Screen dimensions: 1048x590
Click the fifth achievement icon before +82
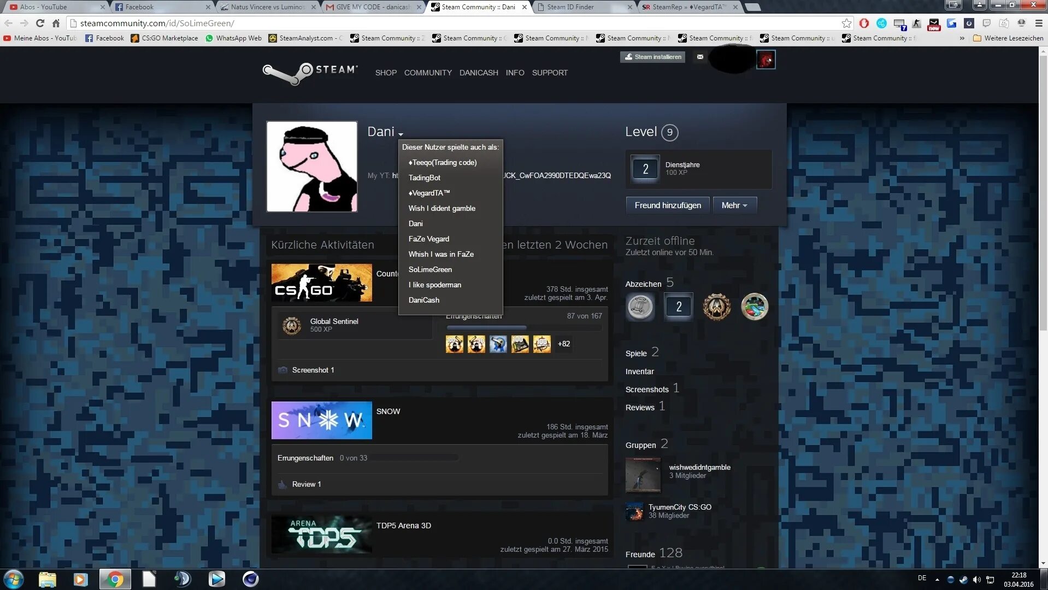pyautogui.click(x=542, y=344)
